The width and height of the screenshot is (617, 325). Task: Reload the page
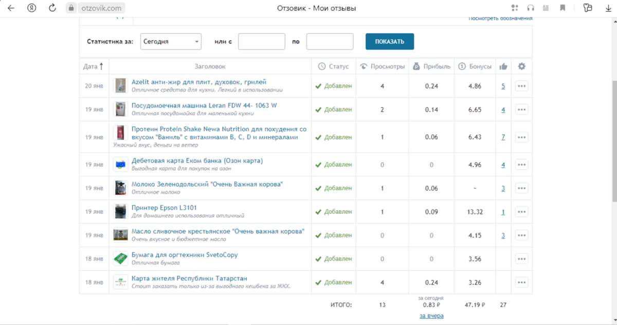pyautogui.click(x=52, y=8)
